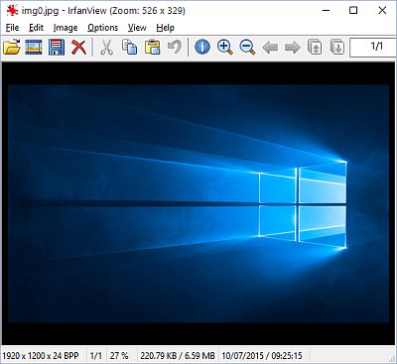Click the 1920 x 1200 x 24 BPP status text
The width and height of the screenshot is (397, 364).
(x=41, y=356)
